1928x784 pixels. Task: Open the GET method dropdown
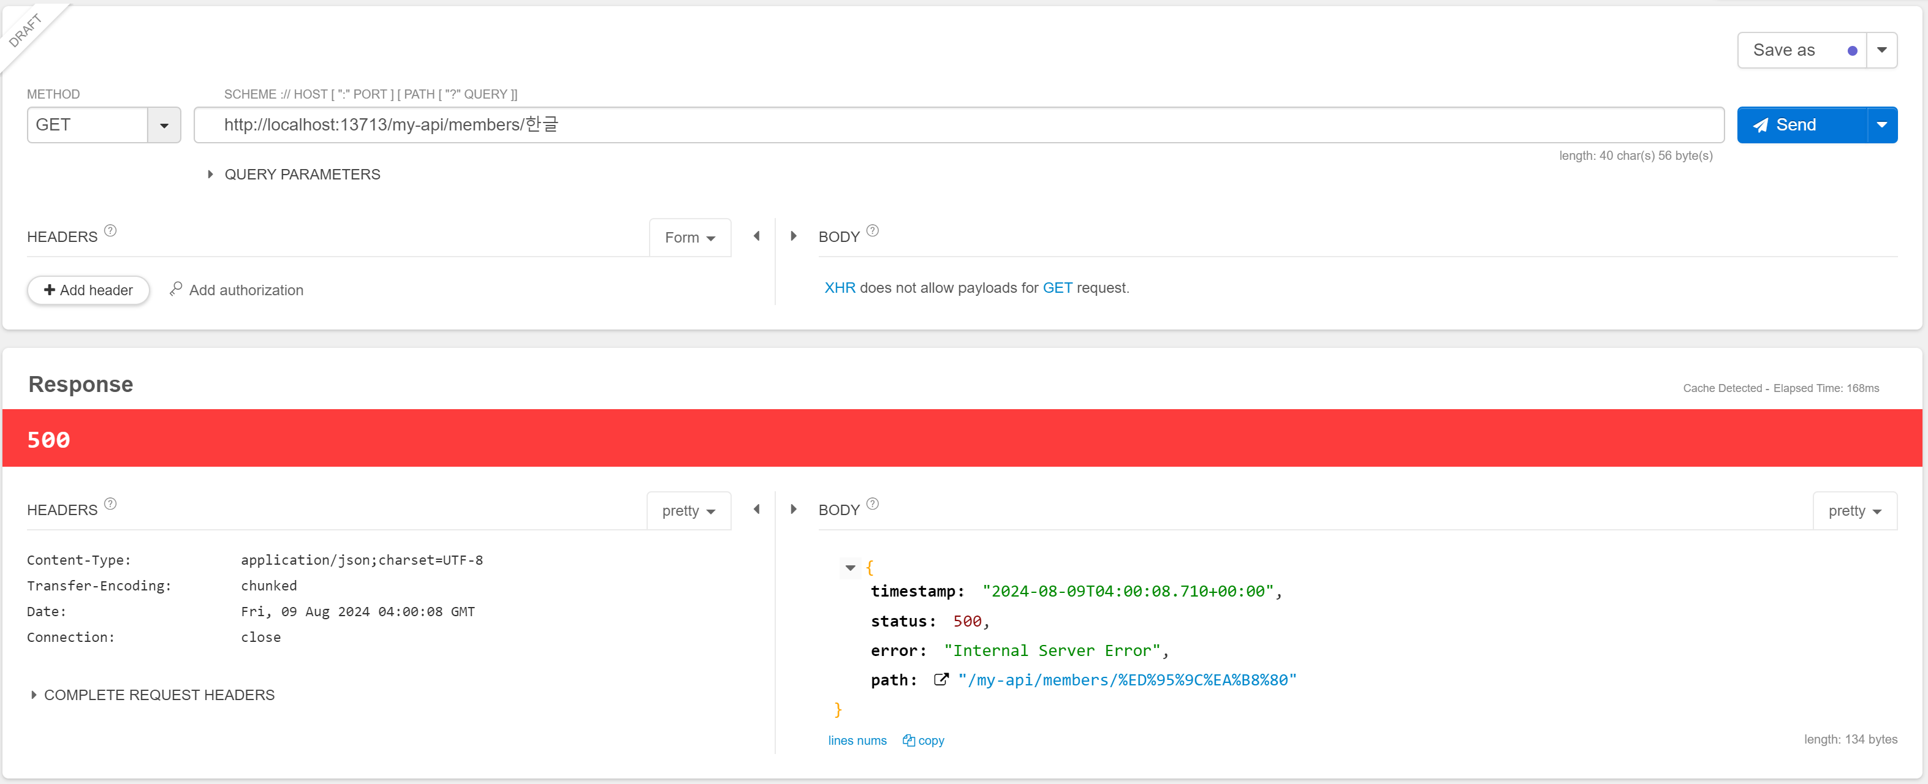(164, 125)
